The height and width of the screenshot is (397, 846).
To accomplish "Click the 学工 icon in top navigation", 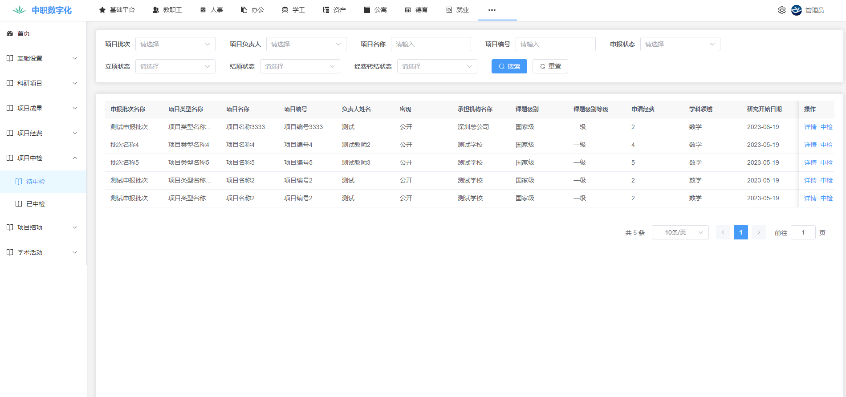I will [285, 10].
